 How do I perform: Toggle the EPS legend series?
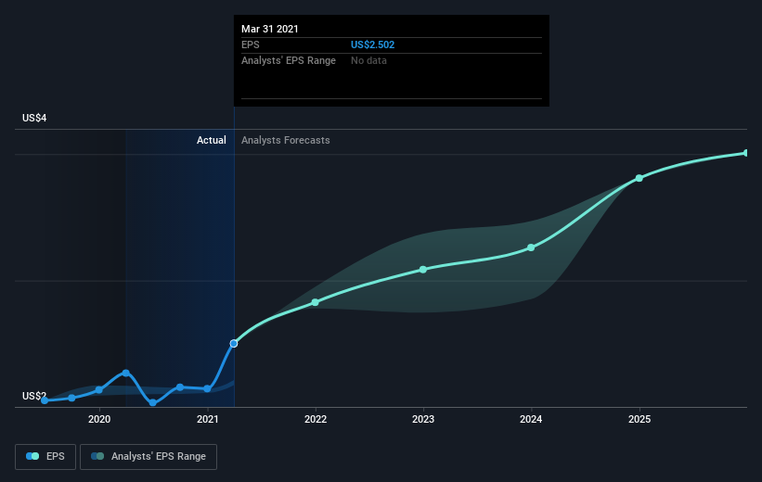coord(45,457)
